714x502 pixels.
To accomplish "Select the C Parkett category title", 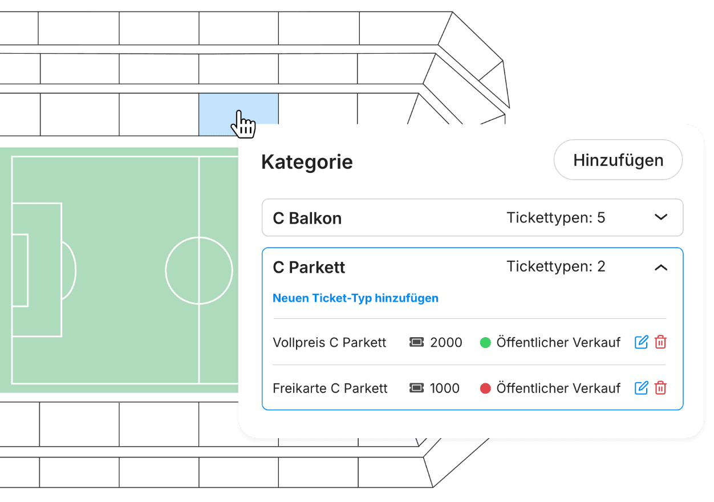I will click(309, 268).
